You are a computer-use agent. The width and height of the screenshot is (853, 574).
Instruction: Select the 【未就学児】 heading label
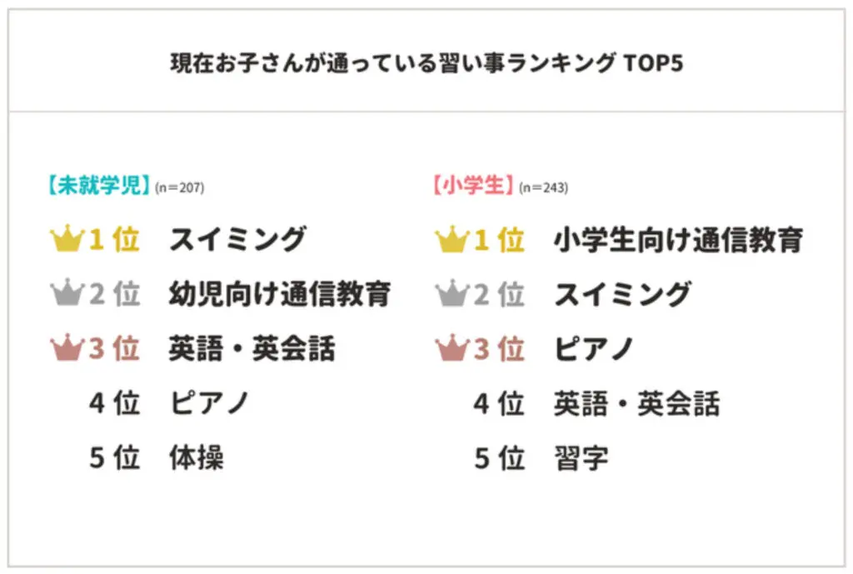(99, 186)
